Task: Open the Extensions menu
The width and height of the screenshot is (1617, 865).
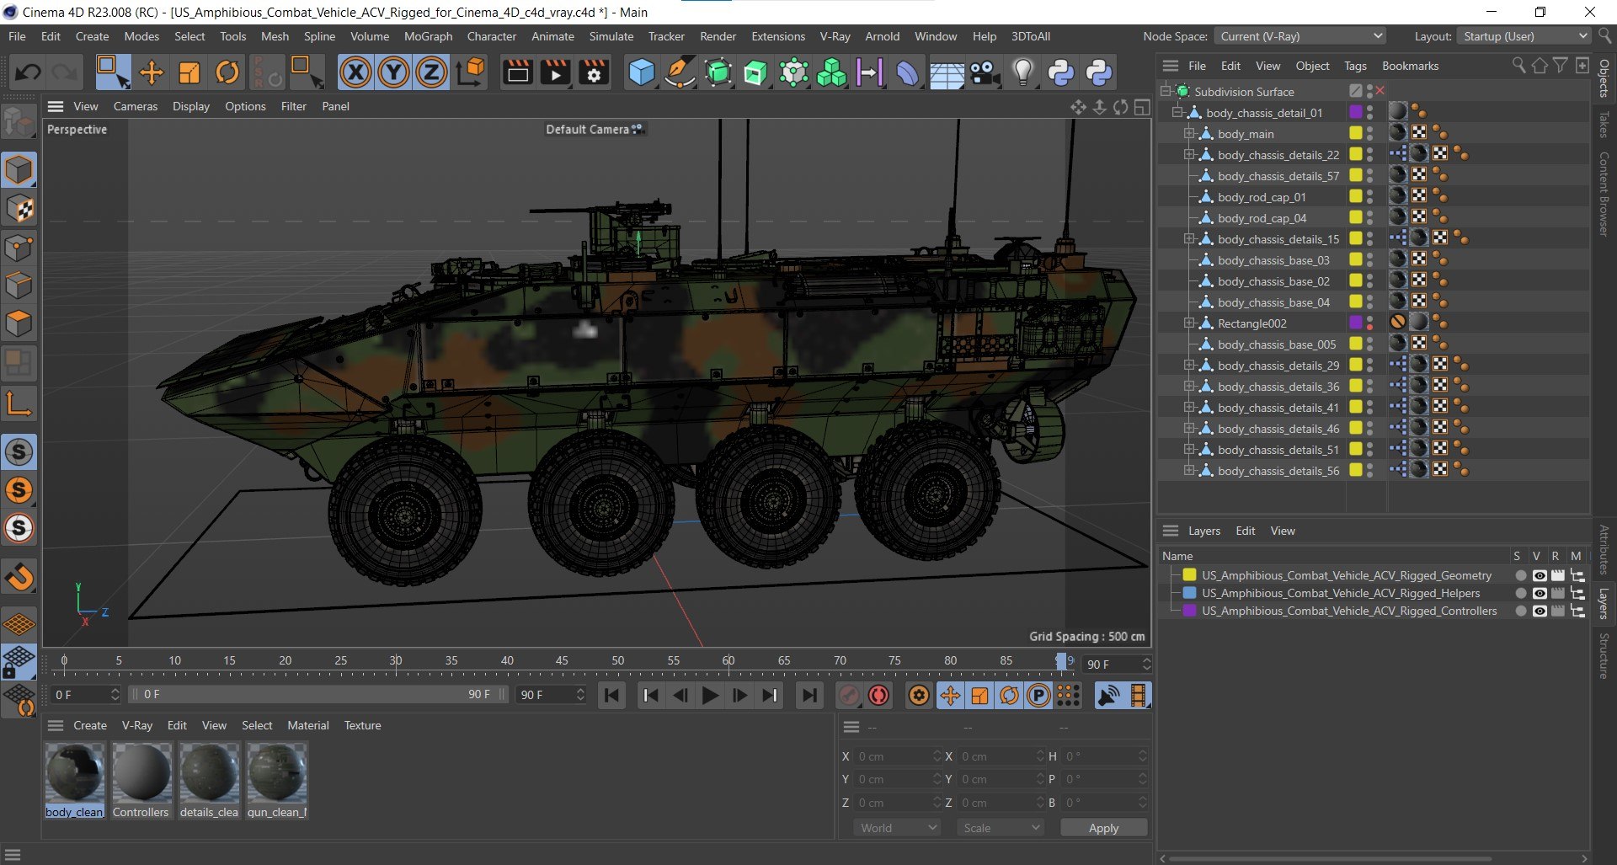Action: [778, 36]
